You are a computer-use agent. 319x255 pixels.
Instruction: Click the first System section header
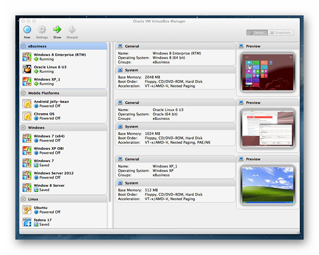(x=132, y=70)
